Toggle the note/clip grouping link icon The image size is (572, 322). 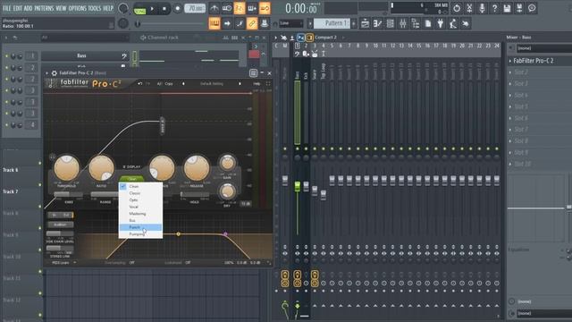coord(252,24)
